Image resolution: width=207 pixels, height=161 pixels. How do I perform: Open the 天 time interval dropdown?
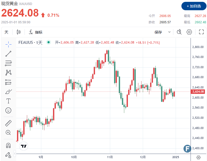[6, 32]
